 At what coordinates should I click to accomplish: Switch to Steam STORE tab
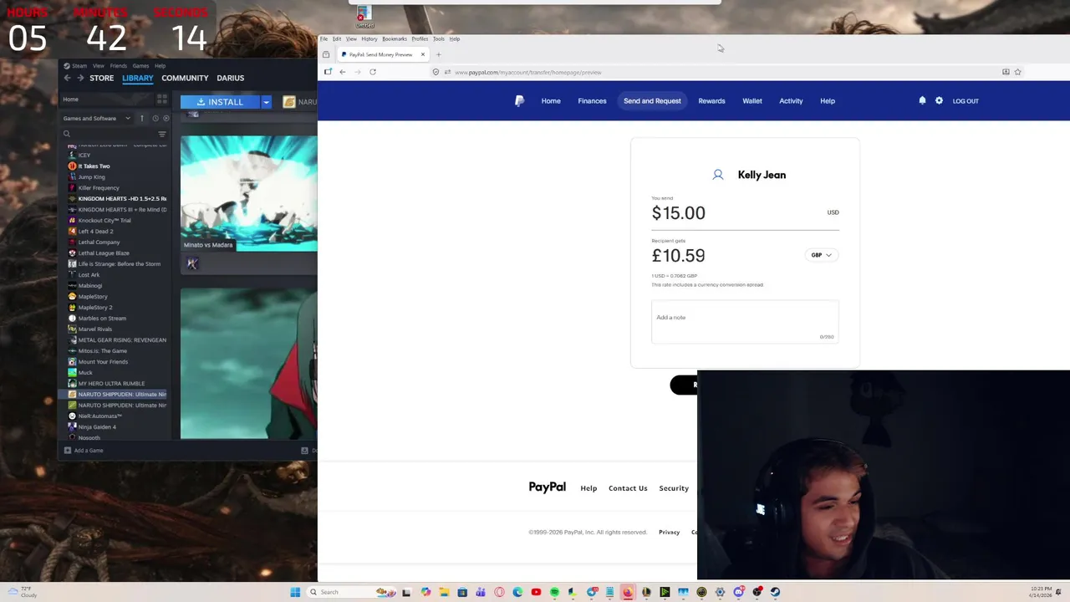click(x=102, y=78)
